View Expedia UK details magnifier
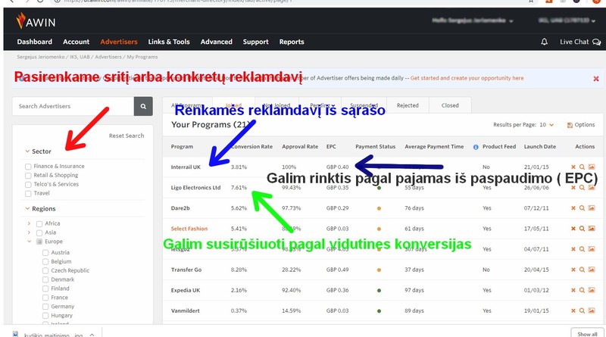Viewport: 606px width, 337px height. pos(582,290)
